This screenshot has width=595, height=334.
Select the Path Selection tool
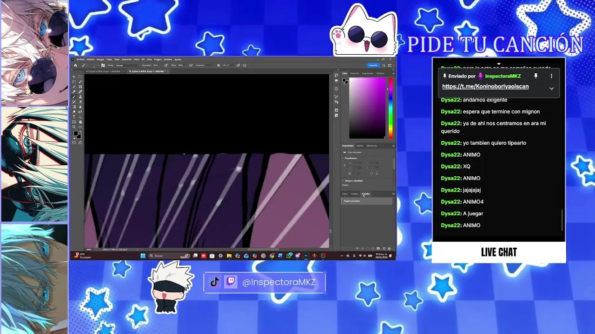point(80,117)
